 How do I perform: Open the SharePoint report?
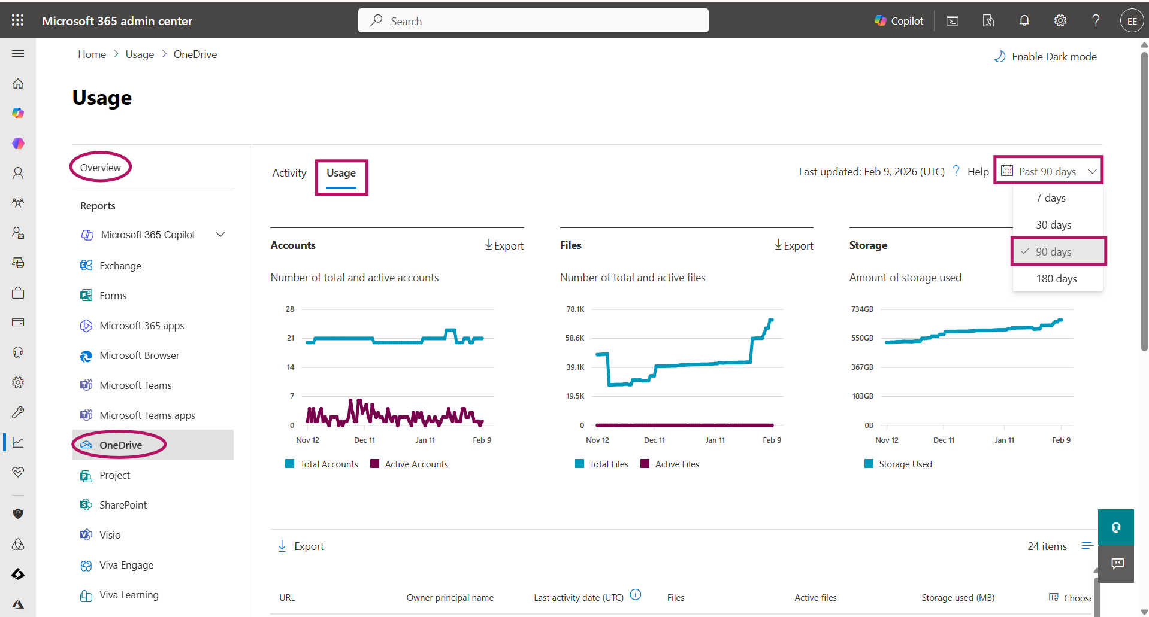click(x=123, y=505)
